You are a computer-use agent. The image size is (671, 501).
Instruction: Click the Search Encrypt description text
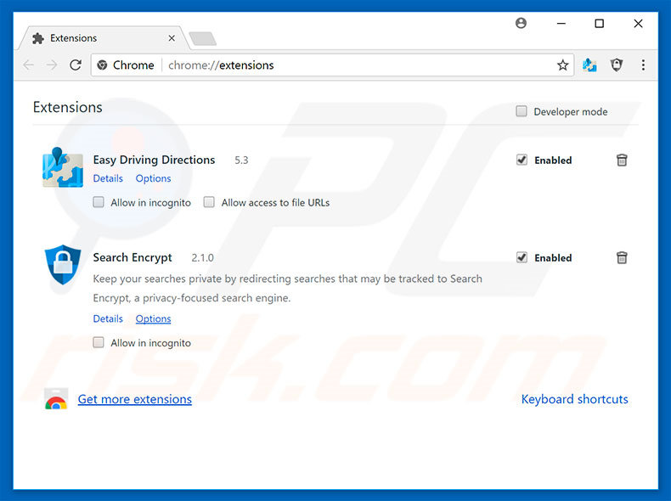coord(288,289)
